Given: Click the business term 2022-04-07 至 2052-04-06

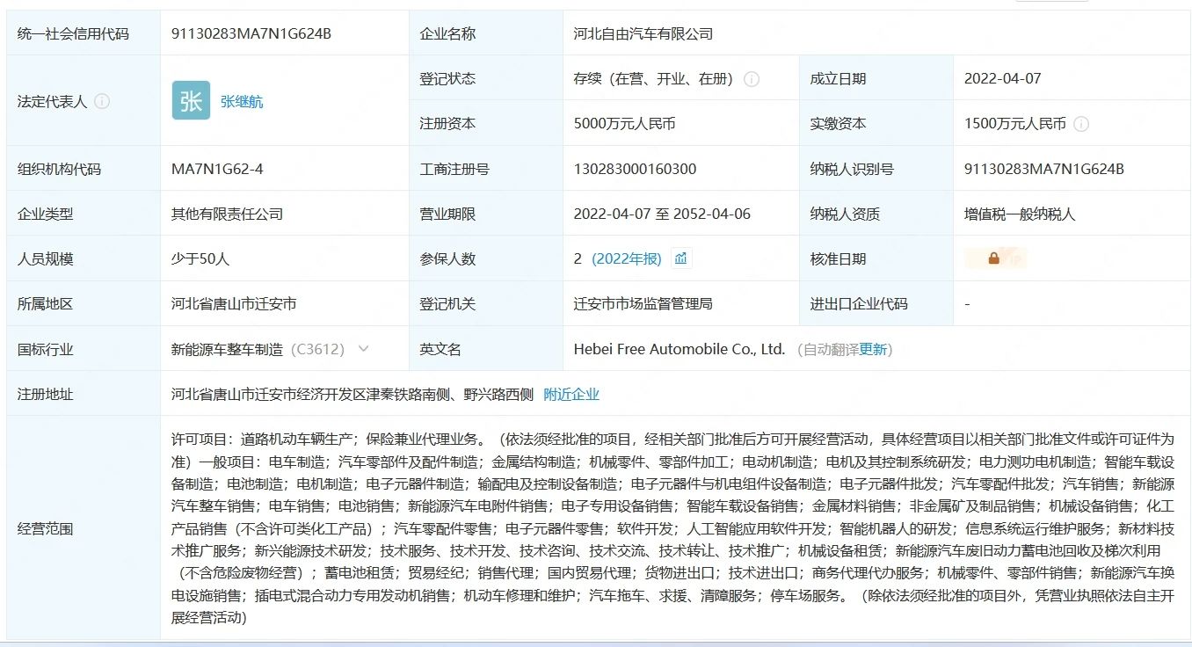Looking at the screenshot, I should (662, 214).
